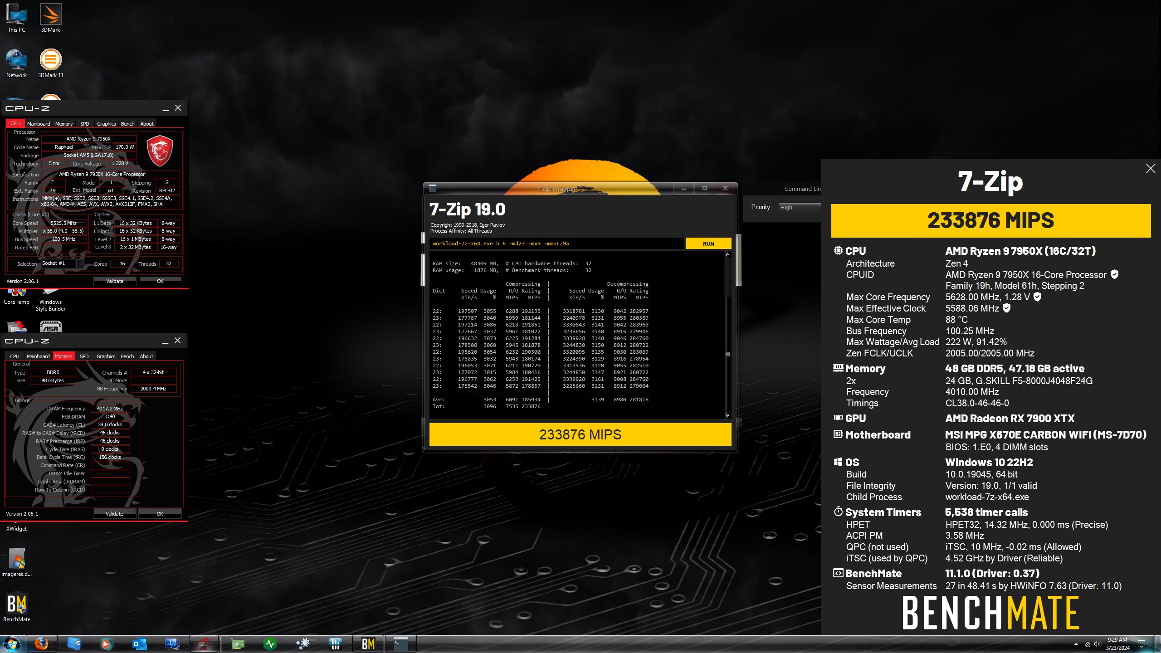
Task: Open the BenchMate desktop shortcut
Action: click(17, 608)
